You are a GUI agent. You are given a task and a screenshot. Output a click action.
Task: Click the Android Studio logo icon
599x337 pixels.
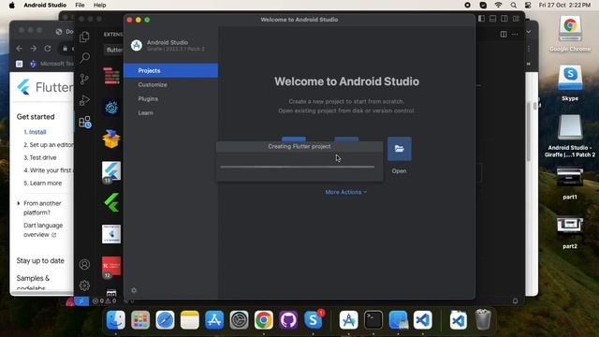(137, 46)
